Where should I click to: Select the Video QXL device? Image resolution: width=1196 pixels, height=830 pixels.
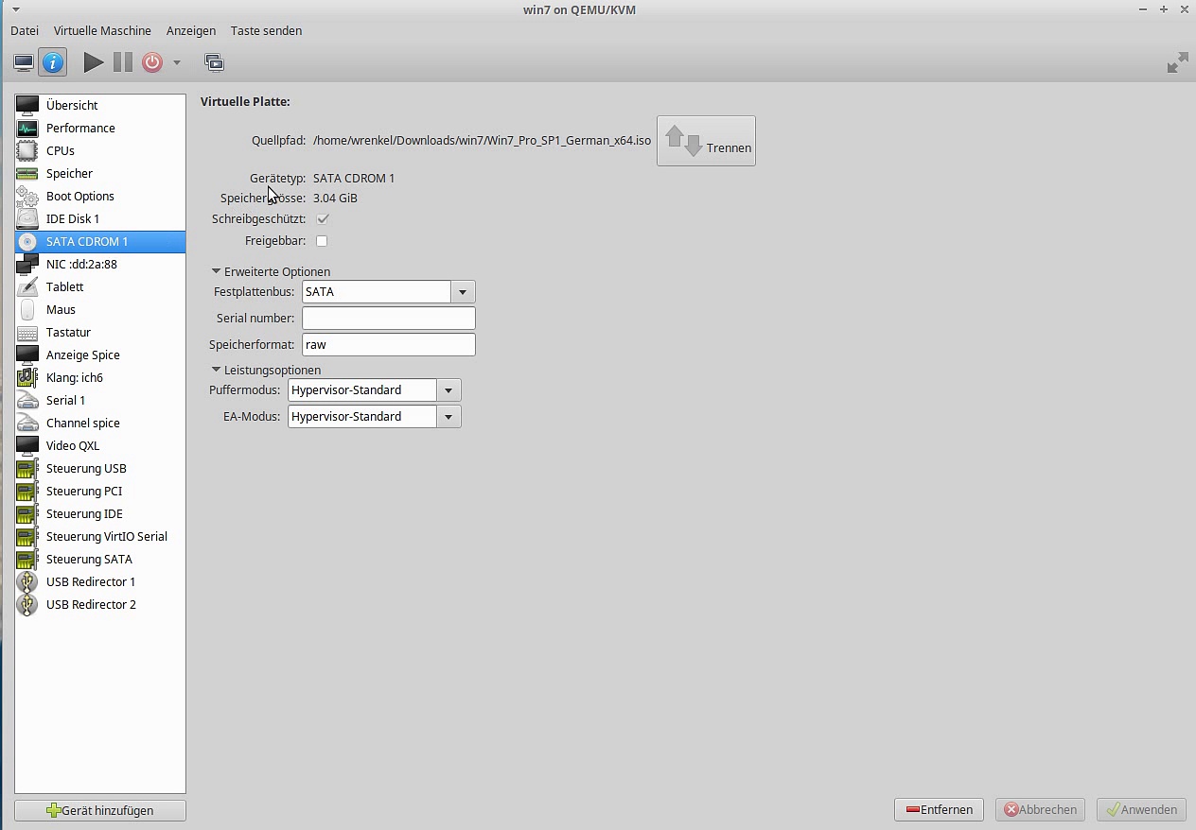pos(73,445)
